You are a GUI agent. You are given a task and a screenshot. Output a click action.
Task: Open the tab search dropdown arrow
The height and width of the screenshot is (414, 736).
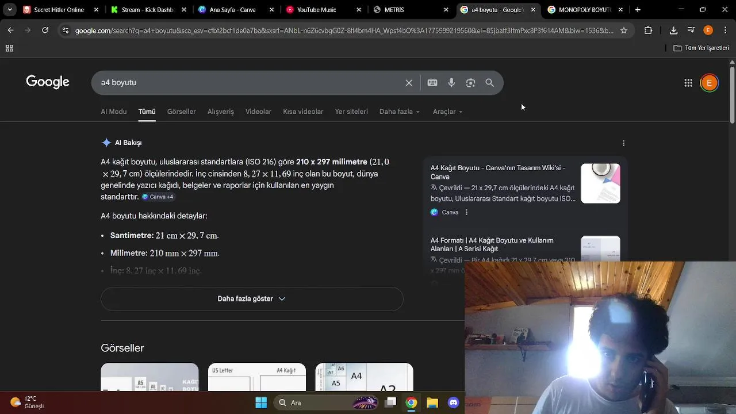pyautogui.click(x=10, y=10)
